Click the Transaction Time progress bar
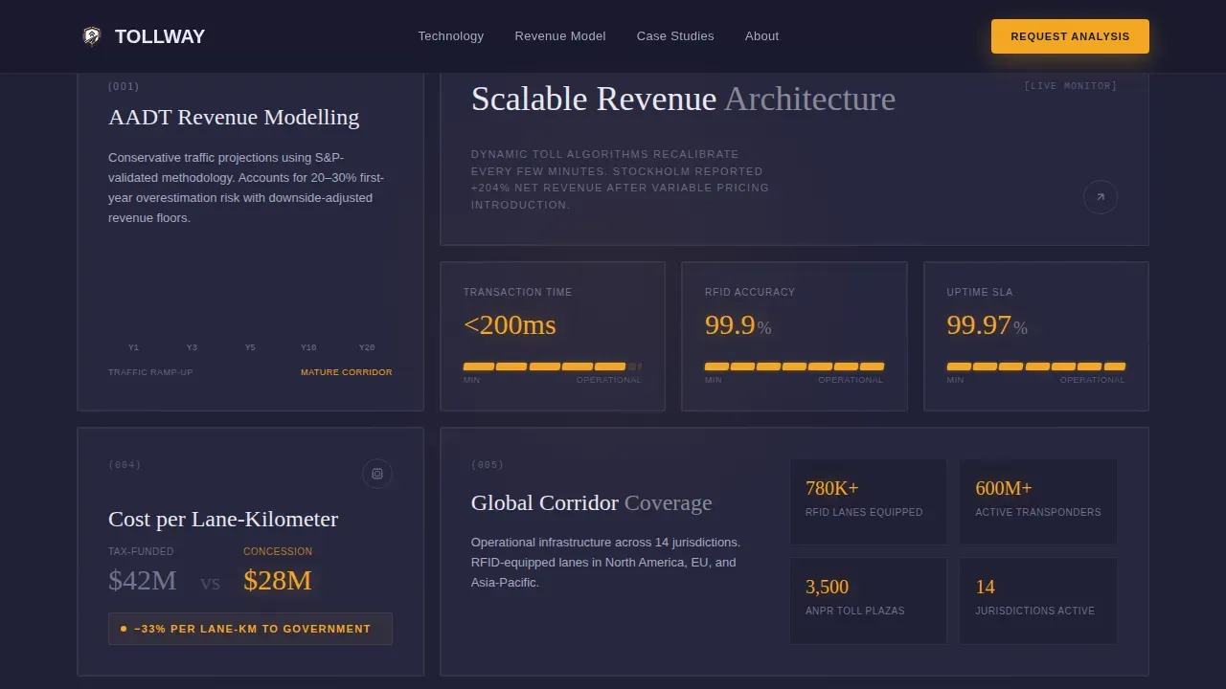1226x689 pixels. pyautogui.click(x=553, y=367)
